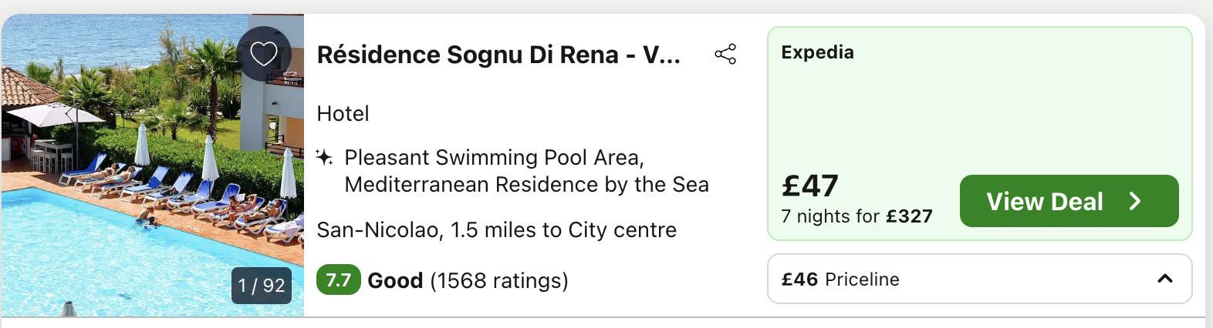
Task: Share this hotel via share icon
Action: coord(725,54)
